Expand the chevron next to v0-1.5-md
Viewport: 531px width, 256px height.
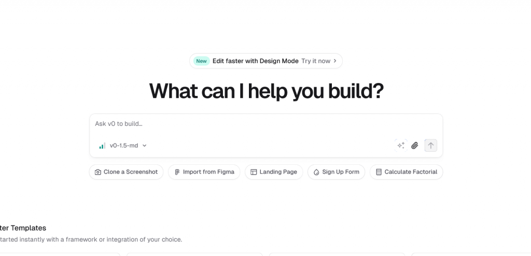144,146
